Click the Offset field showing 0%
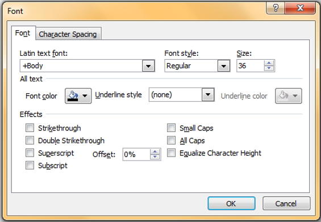Viewport: 321px width, 222px height. pyautogui.click(x=136, y=154)
